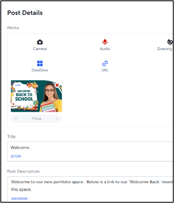Viewport: 174px width, 203px height.
Task: Choose the Drawing palette icon
Action: tap(170, 42)
